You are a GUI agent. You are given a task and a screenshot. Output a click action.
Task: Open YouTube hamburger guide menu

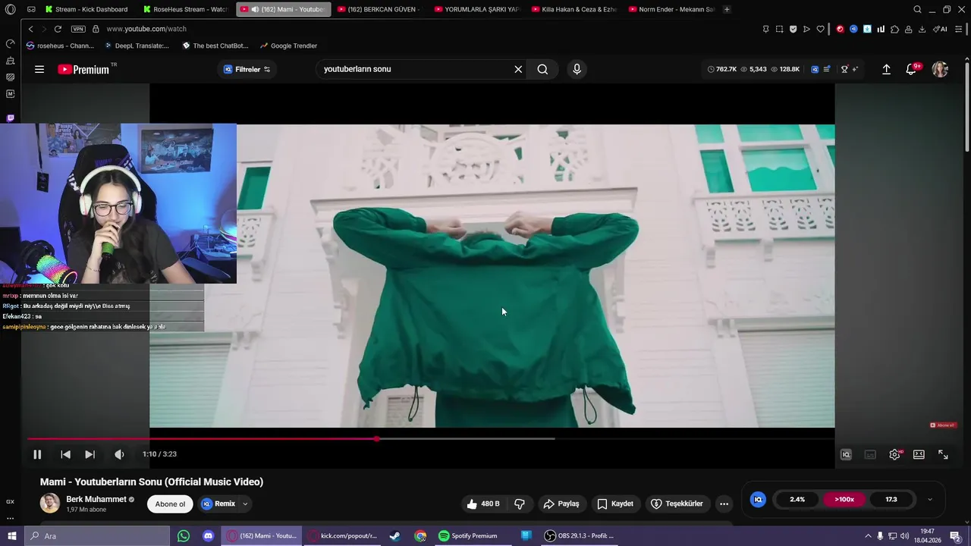(39, 69)
